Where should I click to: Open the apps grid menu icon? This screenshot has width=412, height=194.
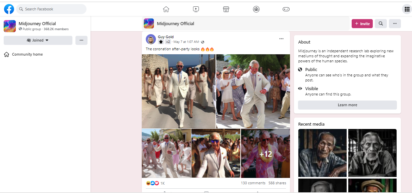[x=406, y=9]
